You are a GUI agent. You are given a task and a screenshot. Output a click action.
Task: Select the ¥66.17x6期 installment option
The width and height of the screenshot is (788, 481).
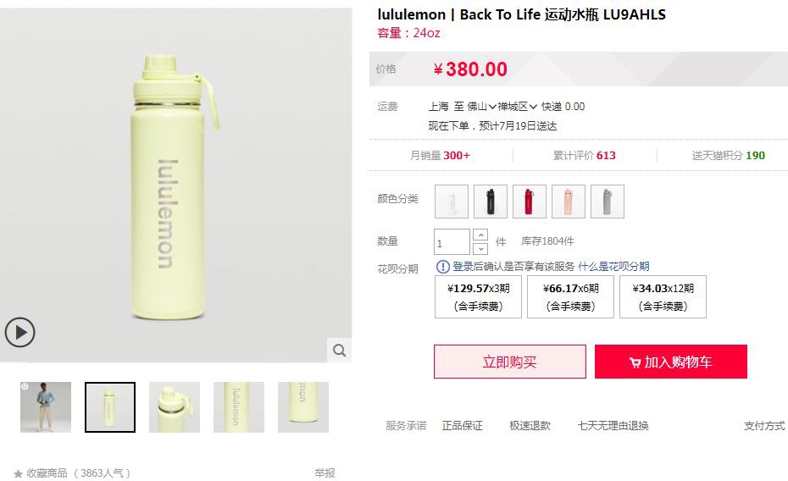570,296
